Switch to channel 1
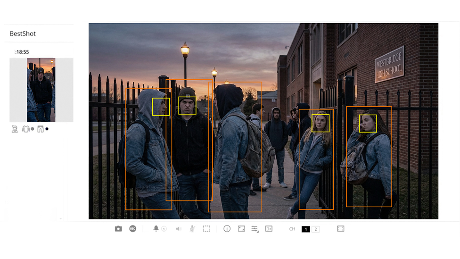The width and height of the screenshot is (460, 259). pos(306,229)
